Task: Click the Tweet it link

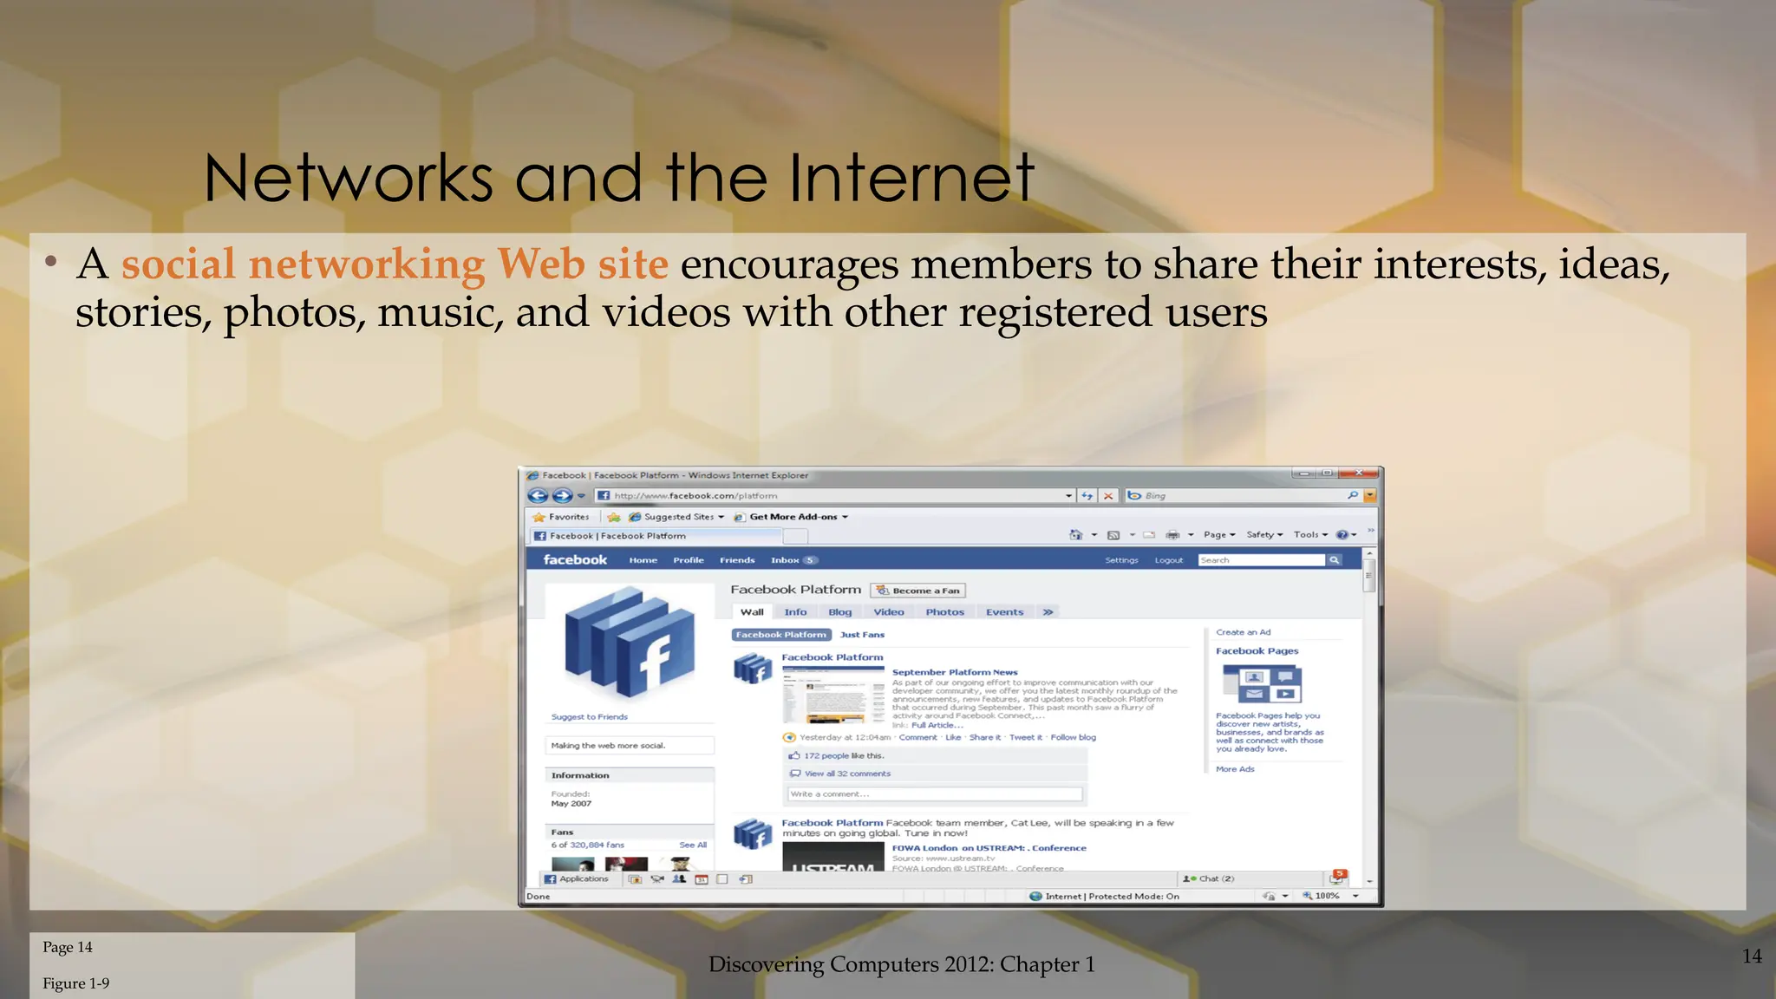Action: point(1026,738)
